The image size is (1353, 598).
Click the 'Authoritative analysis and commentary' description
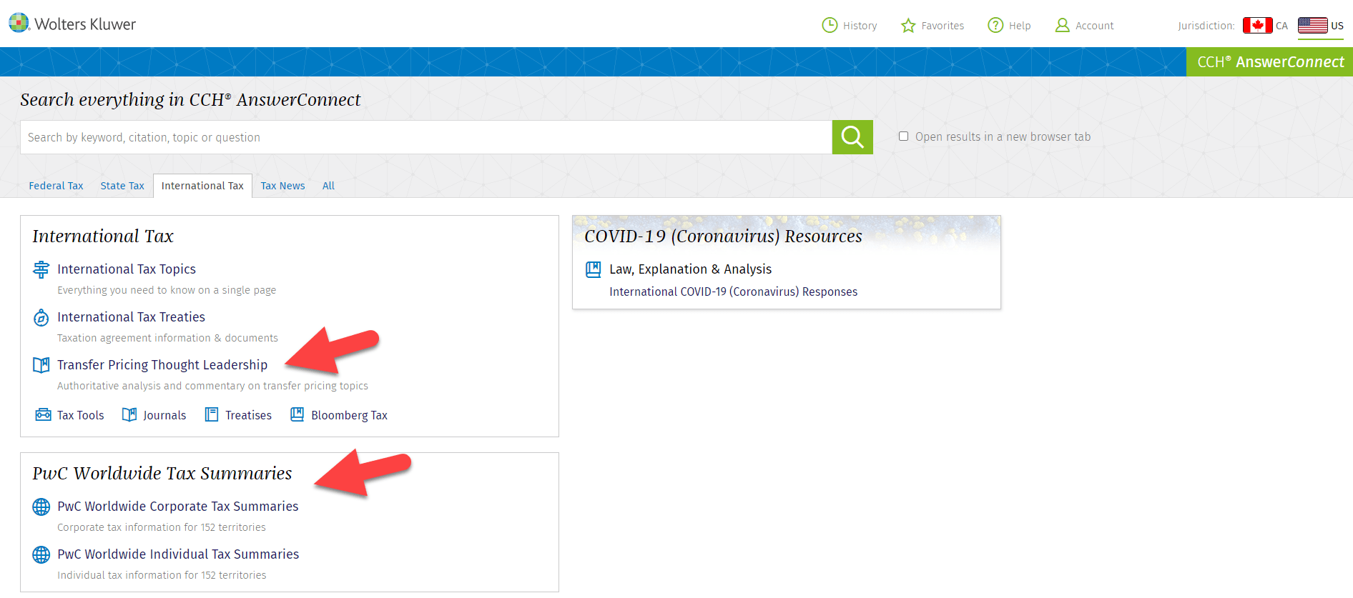coord(212,386)
